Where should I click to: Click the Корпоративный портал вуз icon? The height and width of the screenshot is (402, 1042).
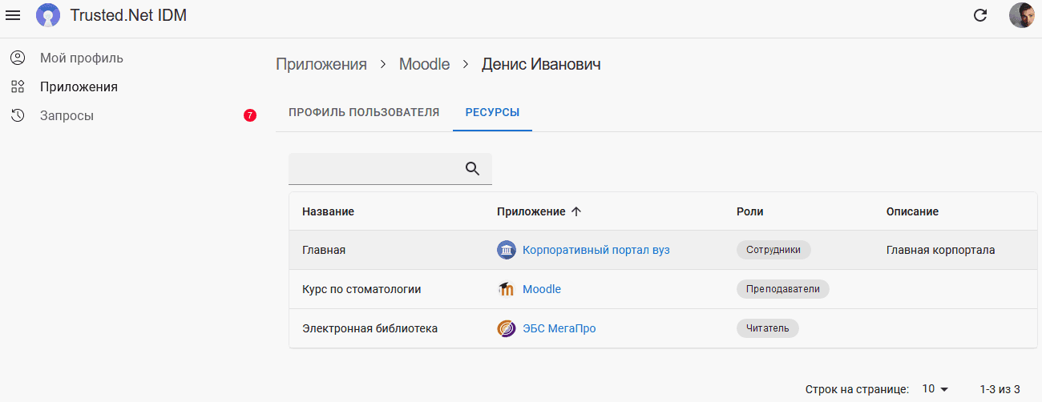click(x=506, y=250)
